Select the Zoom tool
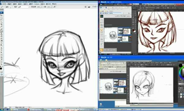The height and width of the screenshot is (111, 184). (x=2, y=64)
